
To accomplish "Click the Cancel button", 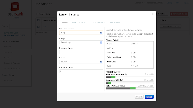I will click(139, 97).
